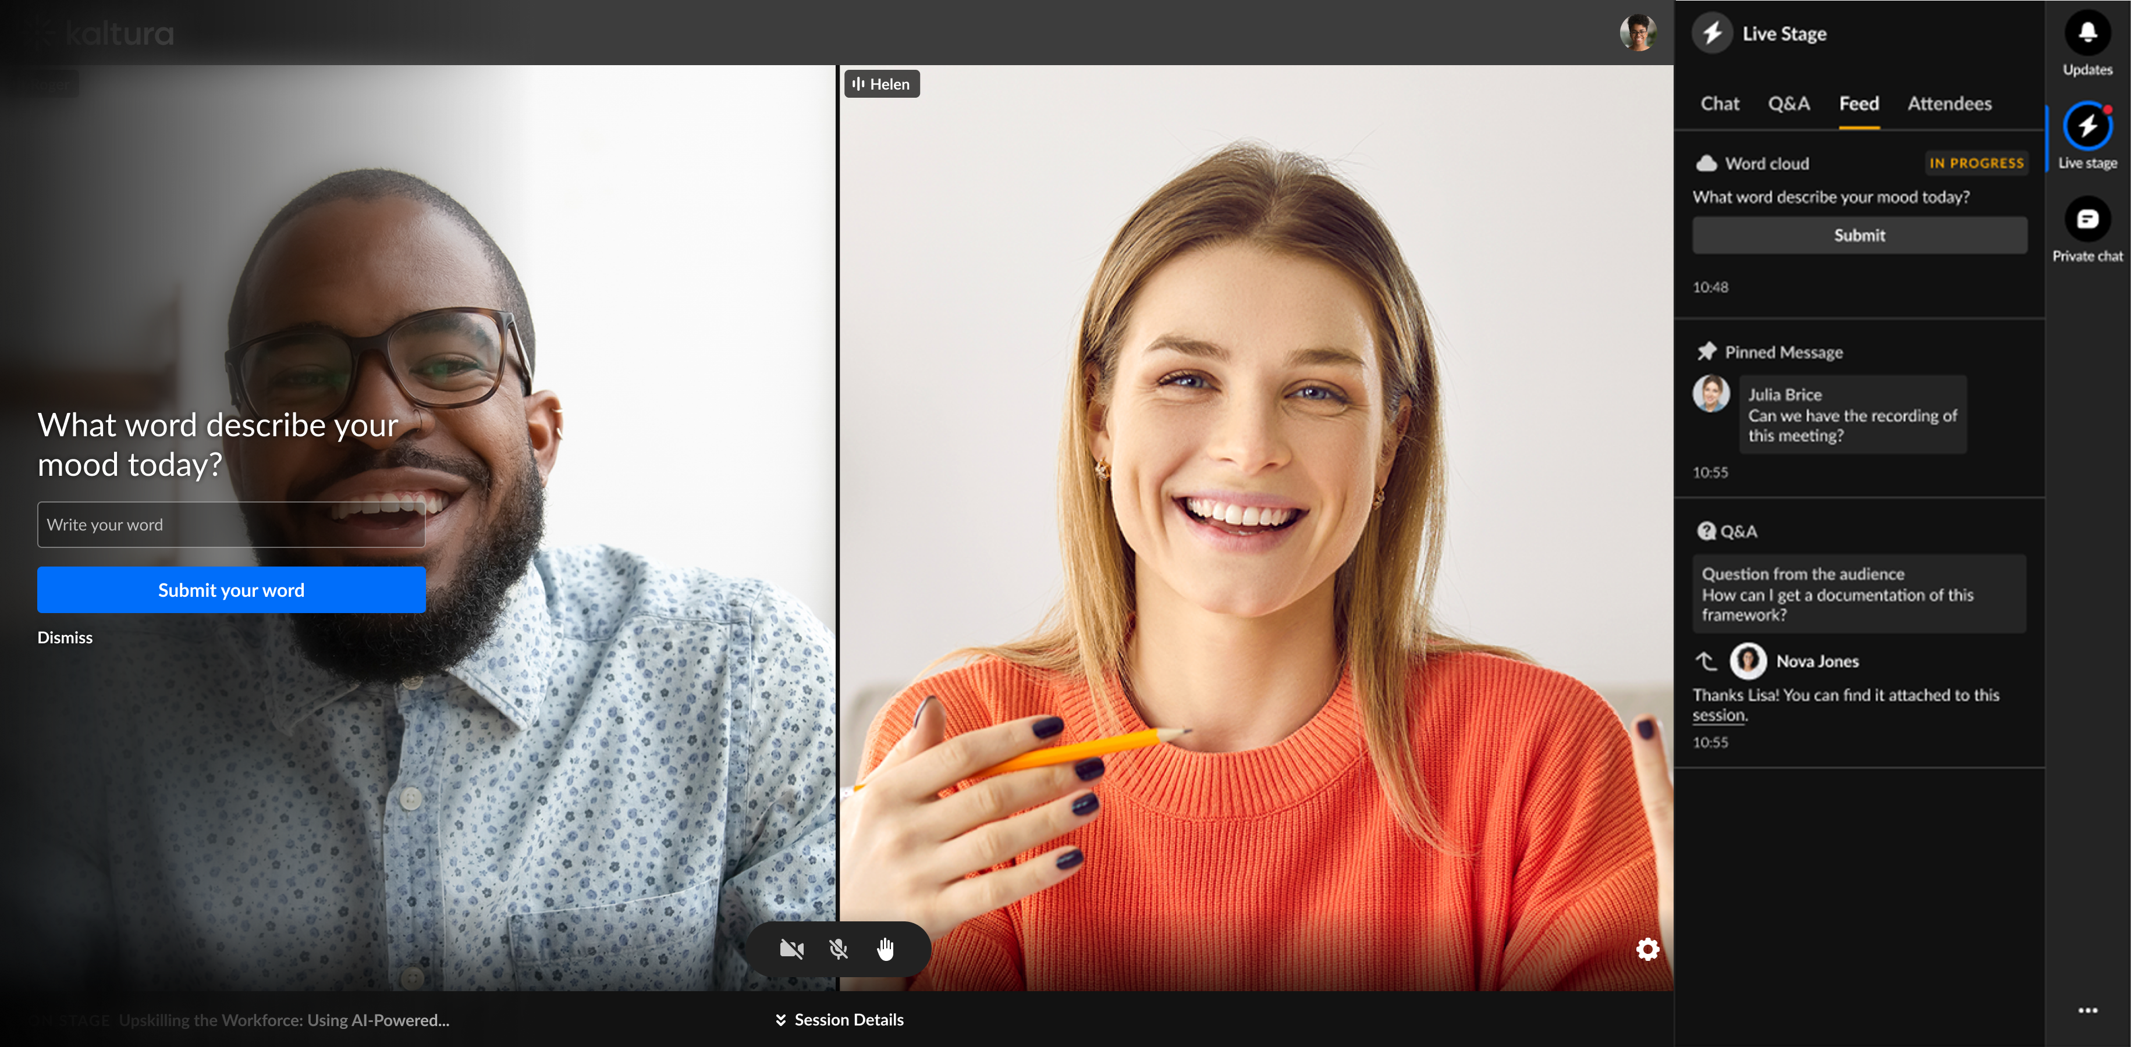Dismiss the word cloud prompt
Screen dimensions: 2131x1047
[x=65, y=638]
